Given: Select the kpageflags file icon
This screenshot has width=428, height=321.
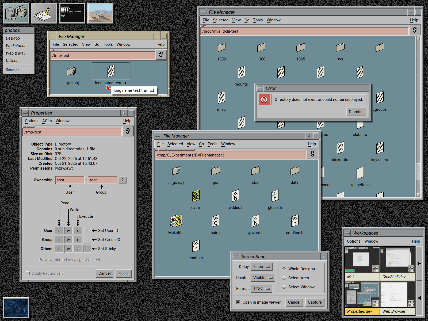Looking at the screenshot, I should click(x=360, y=173).
